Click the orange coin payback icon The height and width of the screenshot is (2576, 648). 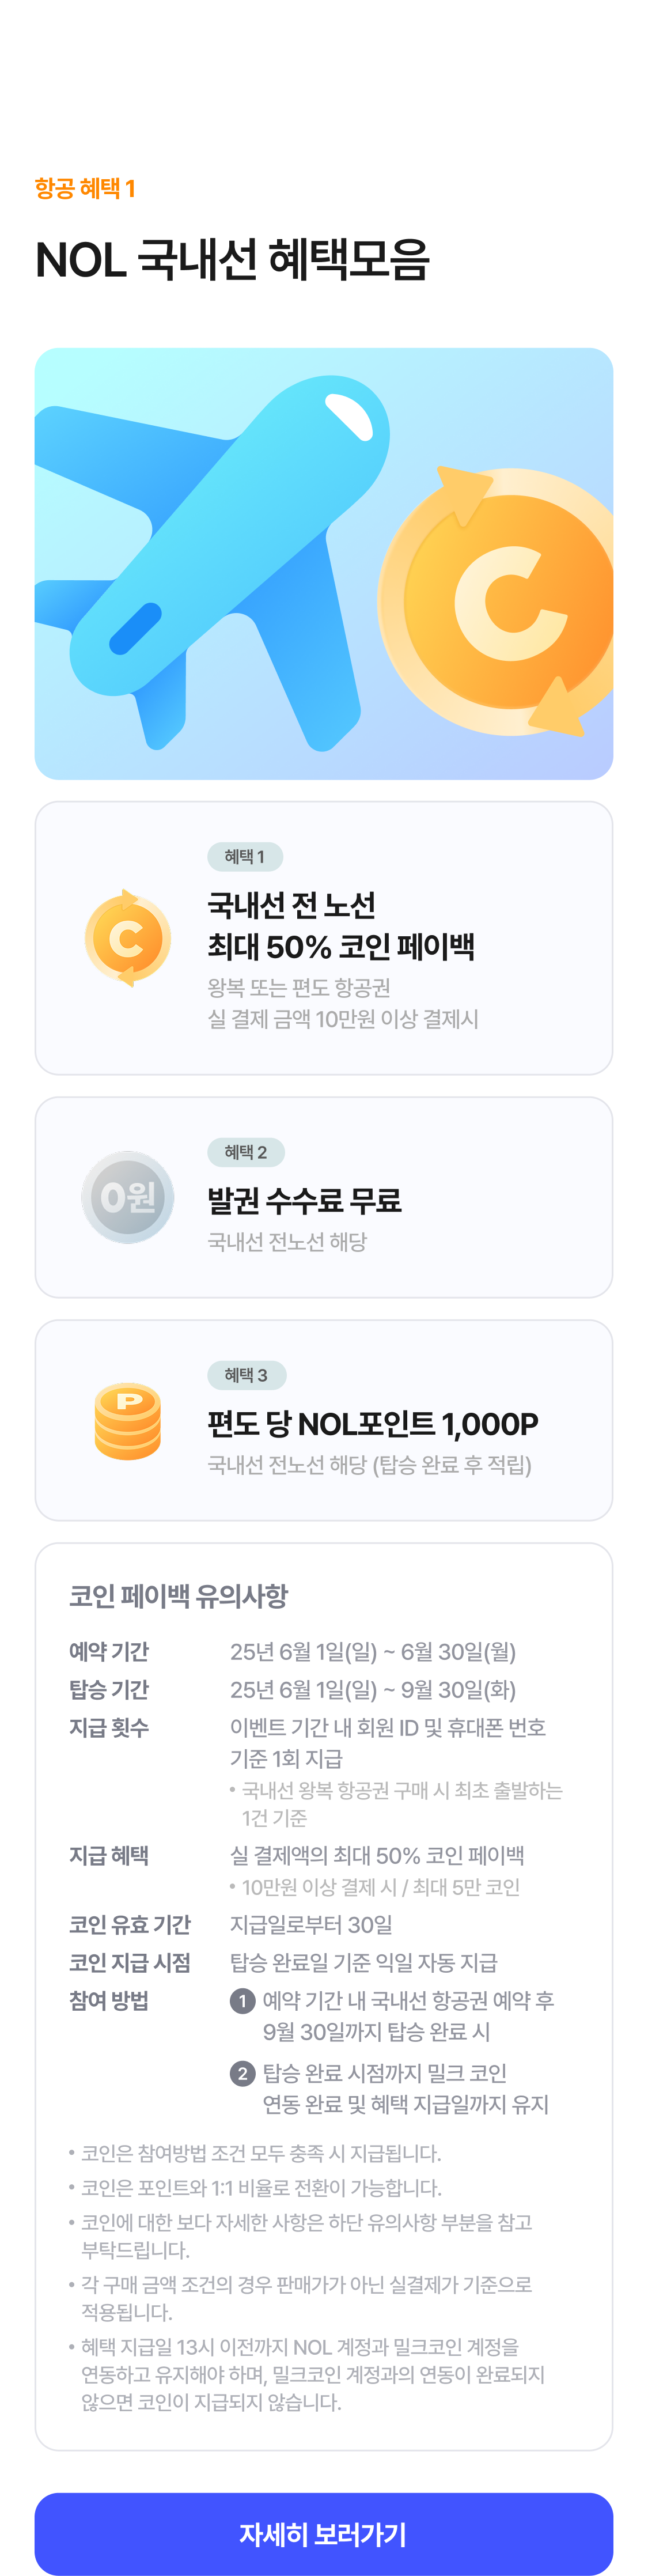(x=127, y=938)
